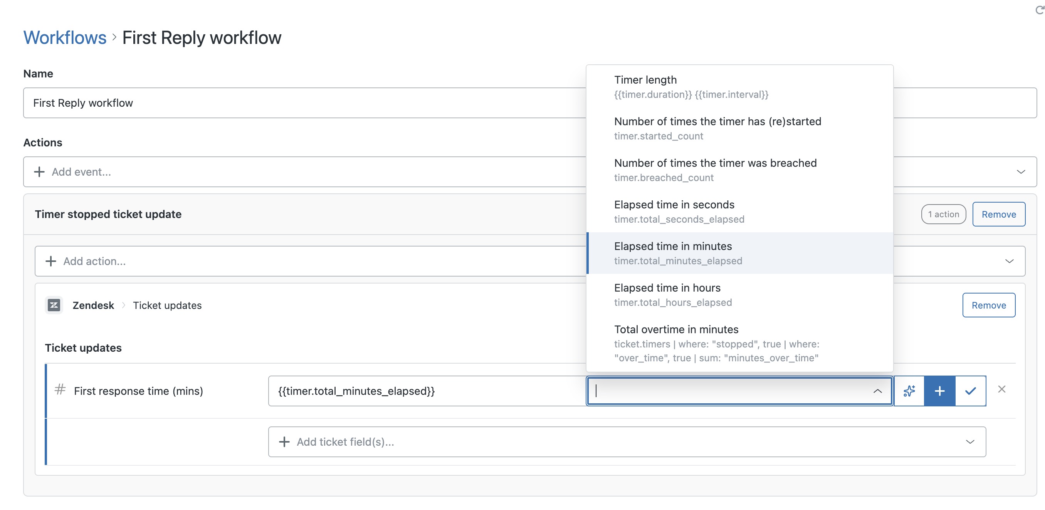
Task: Open Add ticket field(s) dropdown chevron
Action: pyautogui.click(x=970, y=441)
